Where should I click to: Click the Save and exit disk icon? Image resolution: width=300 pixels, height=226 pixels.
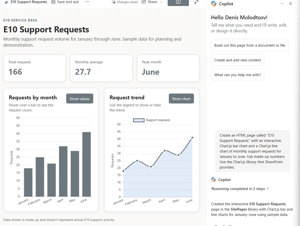(53, 2)
